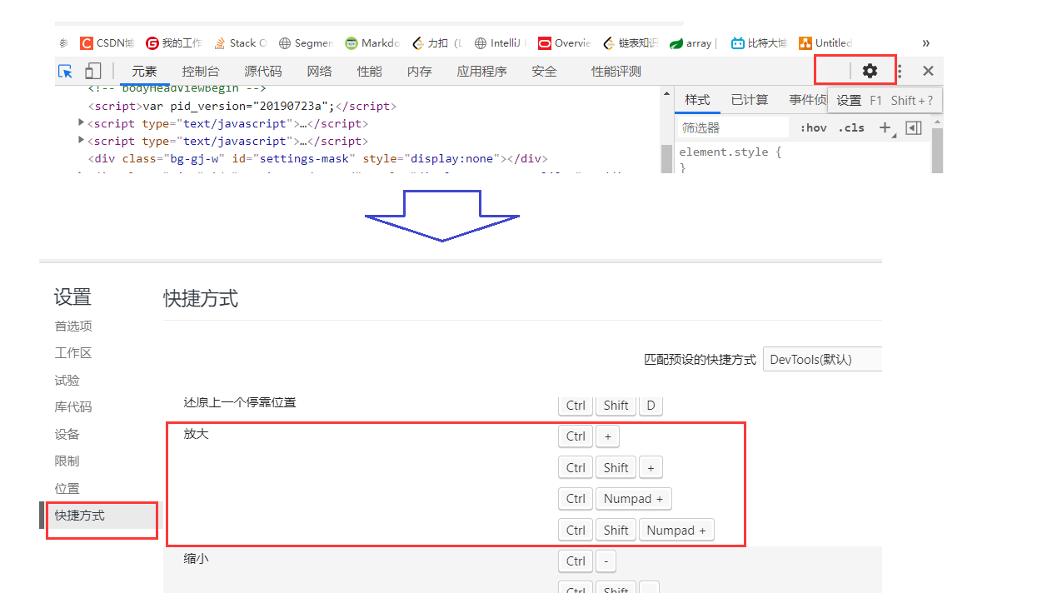Toggle the :hov element state panel

813,127
